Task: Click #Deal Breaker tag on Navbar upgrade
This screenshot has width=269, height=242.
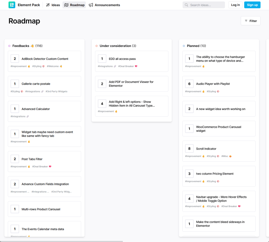Action: point(231,206)
